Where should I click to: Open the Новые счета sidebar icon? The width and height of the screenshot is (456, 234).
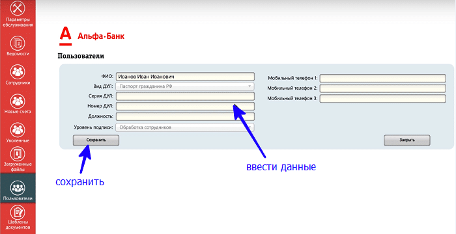[x=18, y=101]
